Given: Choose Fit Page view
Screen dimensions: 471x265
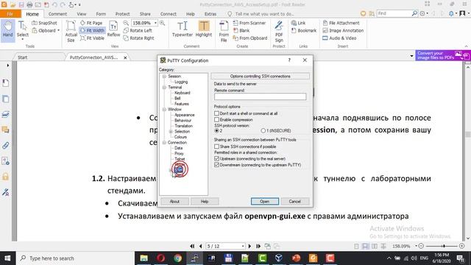Looking at the screenshot, I should point(91,23).
